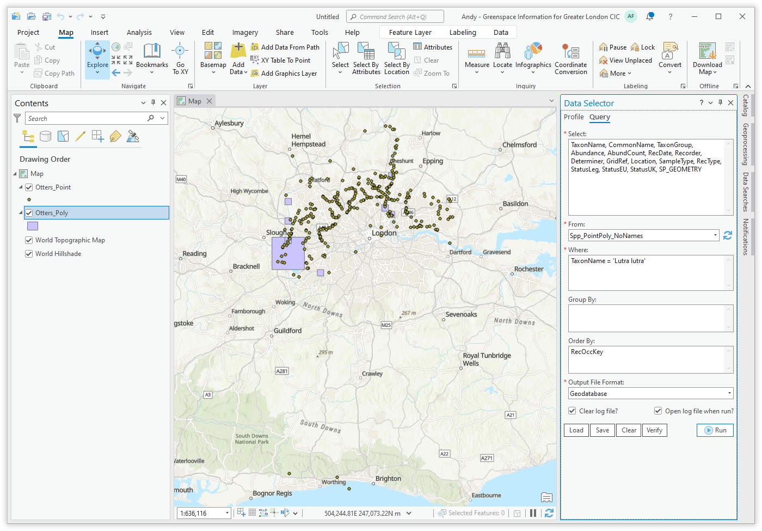762x531 pixels.
Task: Open the Project tab
Action: click(28, 33)
